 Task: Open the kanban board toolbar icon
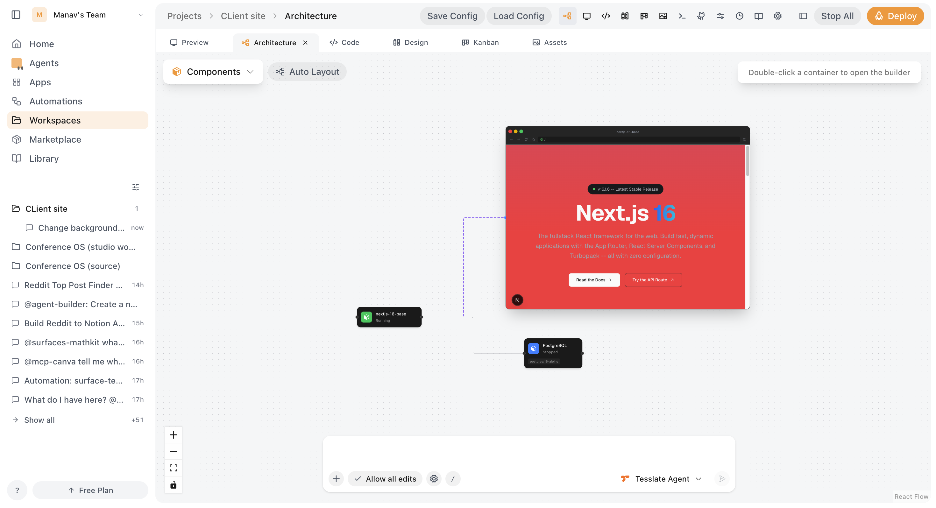click(644, 16)
